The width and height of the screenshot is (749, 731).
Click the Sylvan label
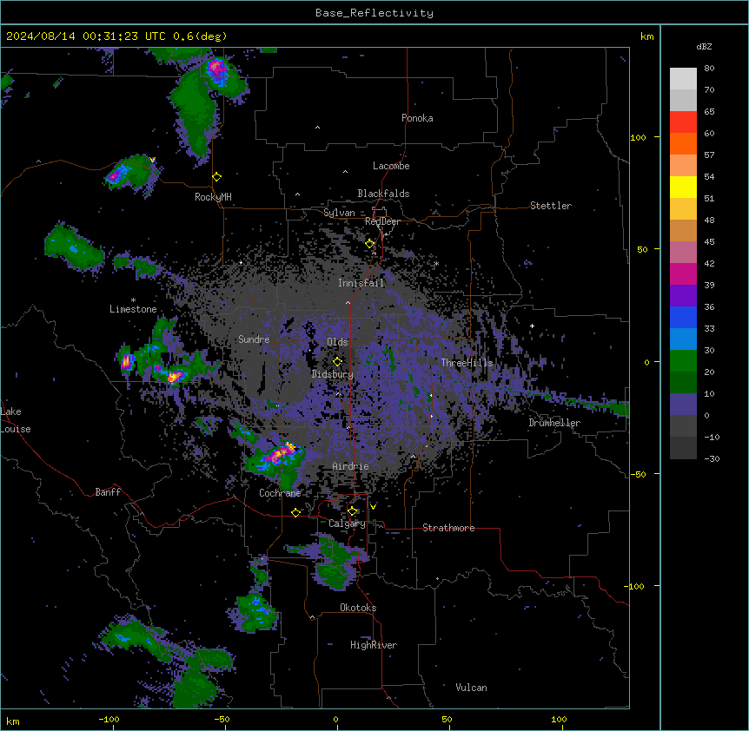(x=339, y=213)
